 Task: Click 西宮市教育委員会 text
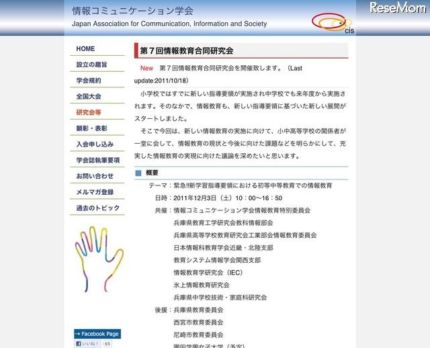click(199, 322)
